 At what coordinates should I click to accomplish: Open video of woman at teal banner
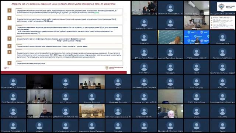pos(170,37)
